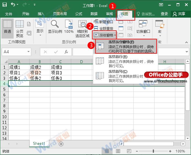This screenshot has width=191, height=155.
Task: Click the zoom slider handle
Action: (153, 151)
